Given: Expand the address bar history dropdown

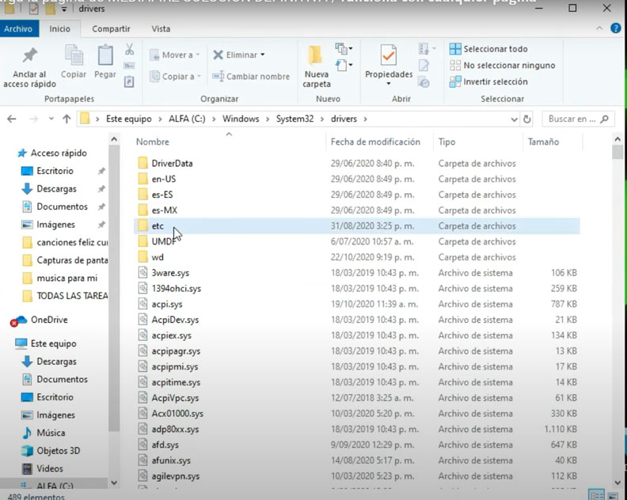Looking at the screenshot, I should pyautogui.click(x=514, y=119).
